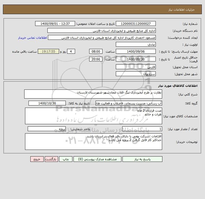Image resolution: width=205 pixels, height=199 pixels.
Task: Select the شماره نیاز field 1200003112000027
Action: 136,24
